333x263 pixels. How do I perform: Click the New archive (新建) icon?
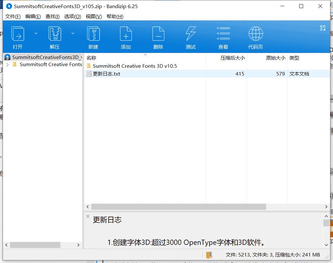tap(93, 34)
